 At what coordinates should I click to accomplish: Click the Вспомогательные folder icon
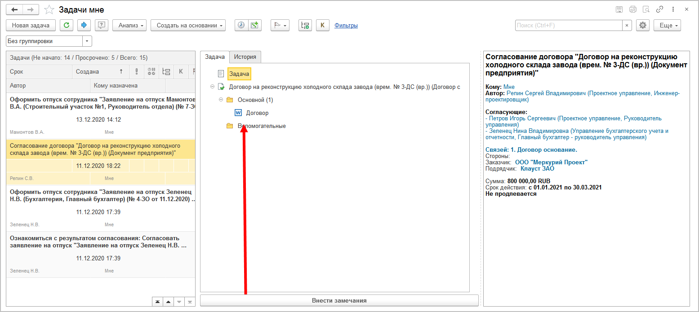click(x=230, y=126)
